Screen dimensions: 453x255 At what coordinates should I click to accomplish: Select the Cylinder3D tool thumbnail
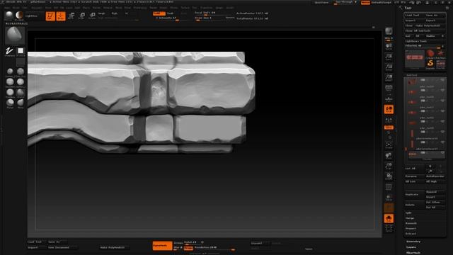[x=430, y=54]
